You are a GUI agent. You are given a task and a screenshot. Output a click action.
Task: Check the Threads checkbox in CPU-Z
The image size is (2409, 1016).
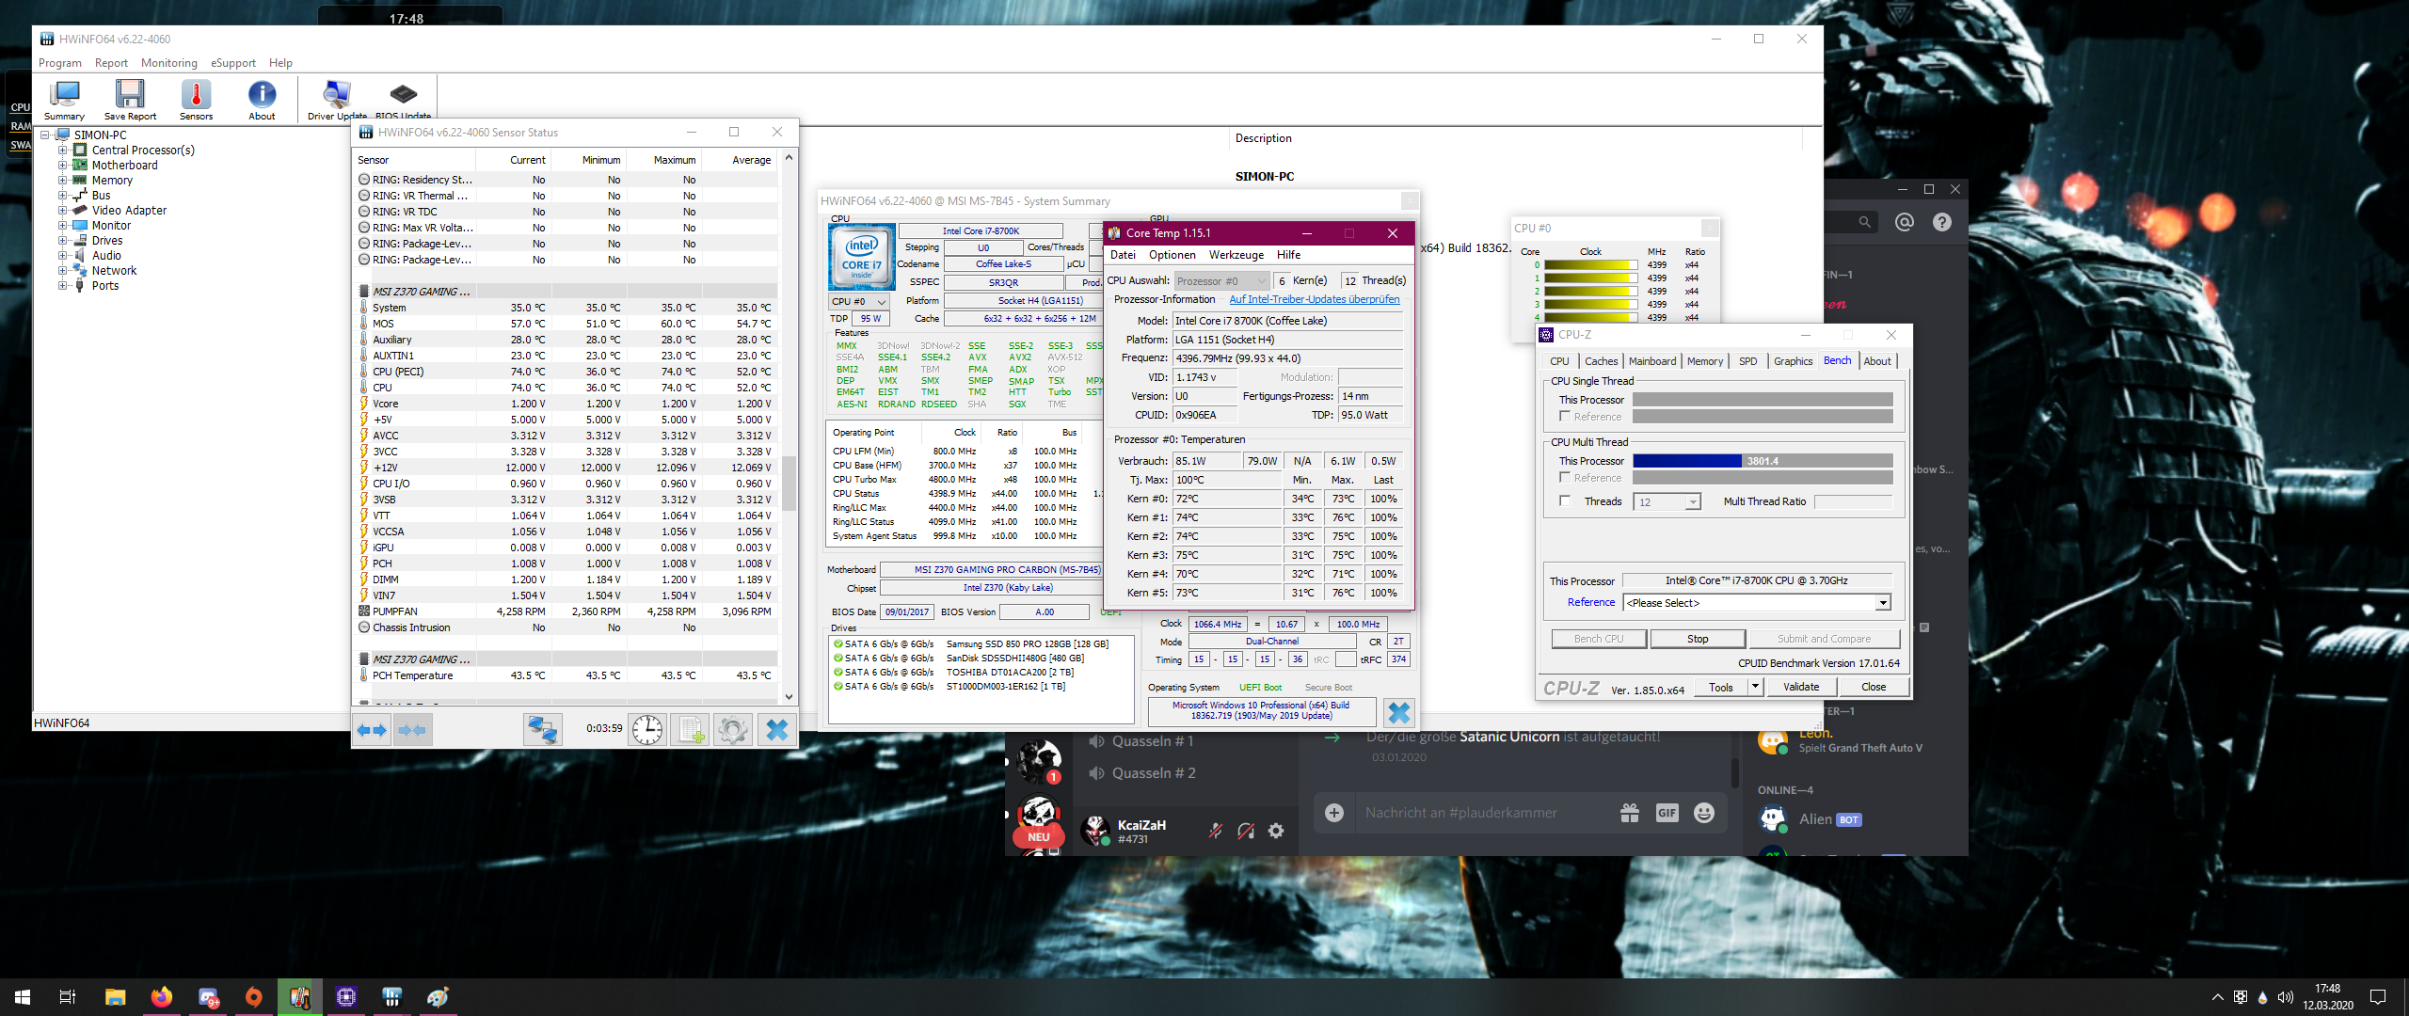pos(1565,501)
